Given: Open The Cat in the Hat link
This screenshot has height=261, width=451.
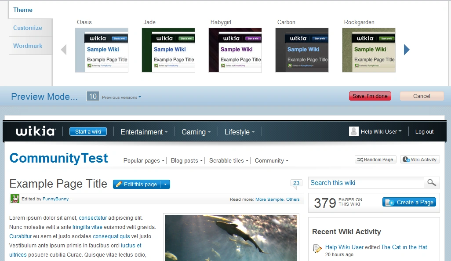Looking at the screenshot, I should pos(404,247).
